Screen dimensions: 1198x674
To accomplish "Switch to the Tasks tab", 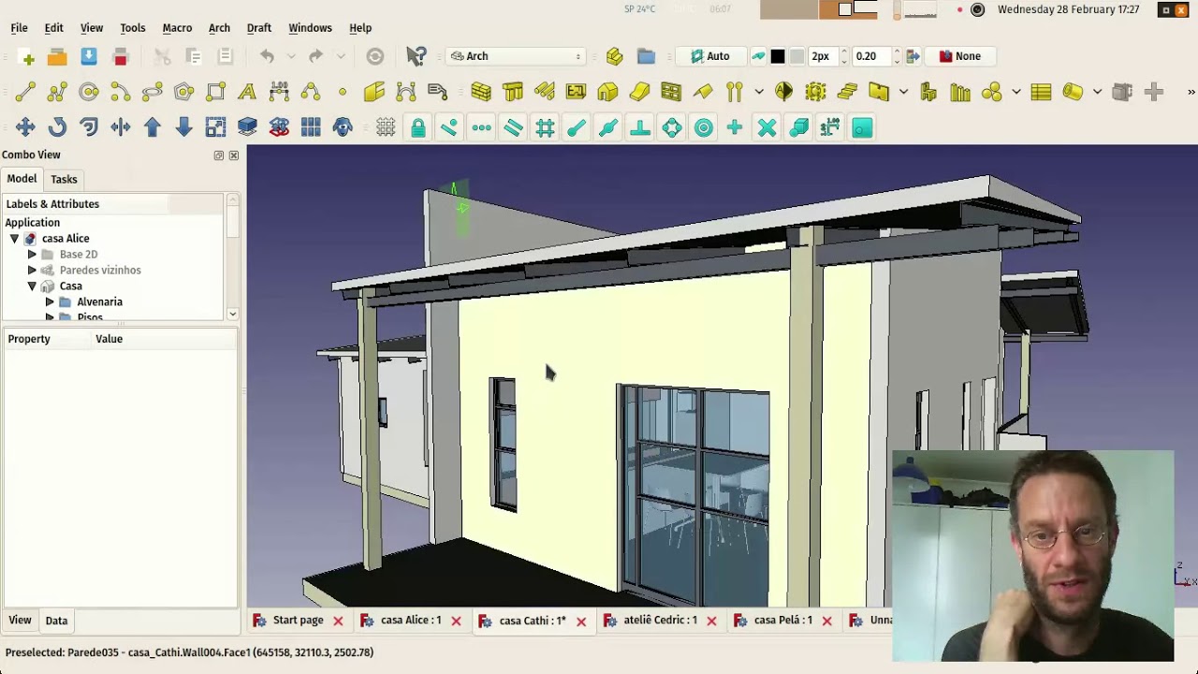I will point(64,179).
